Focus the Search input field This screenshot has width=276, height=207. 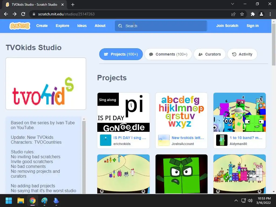coord(161,26)
